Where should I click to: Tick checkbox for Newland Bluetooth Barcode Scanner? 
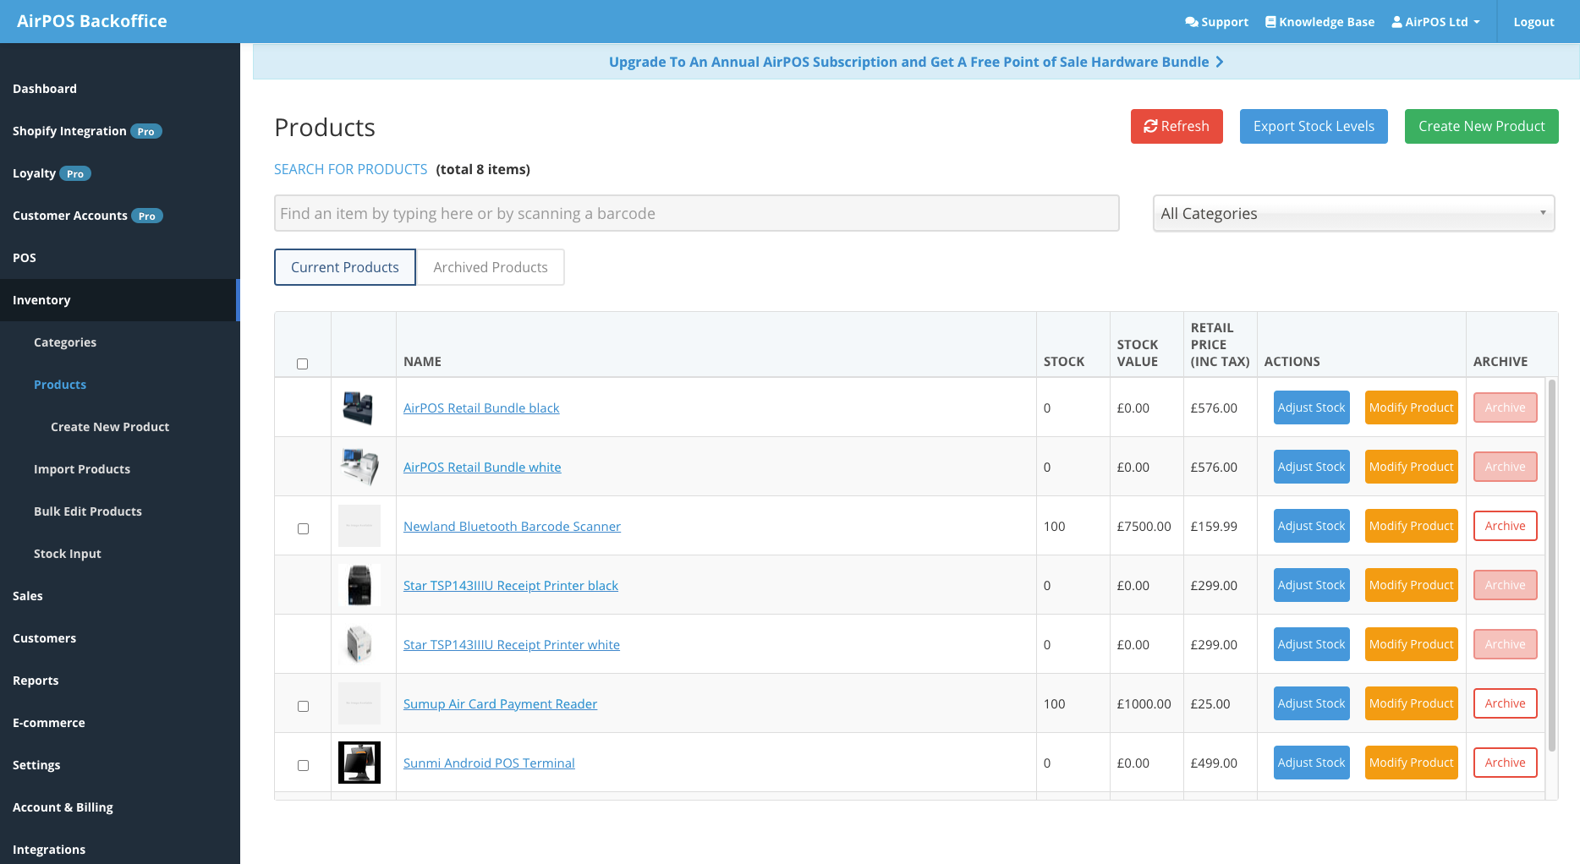point(303,528)
